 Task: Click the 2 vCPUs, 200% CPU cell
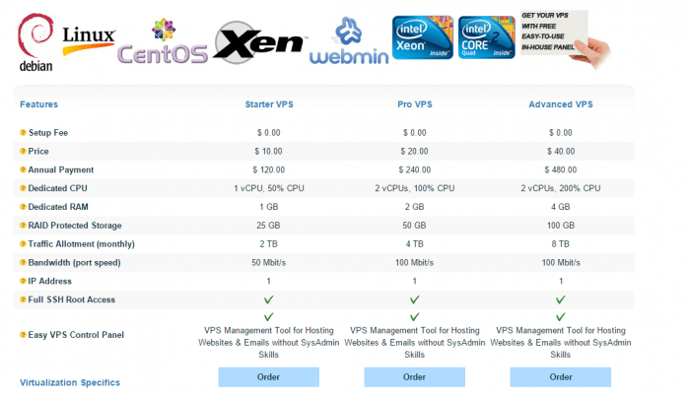(x=561, y=188)
